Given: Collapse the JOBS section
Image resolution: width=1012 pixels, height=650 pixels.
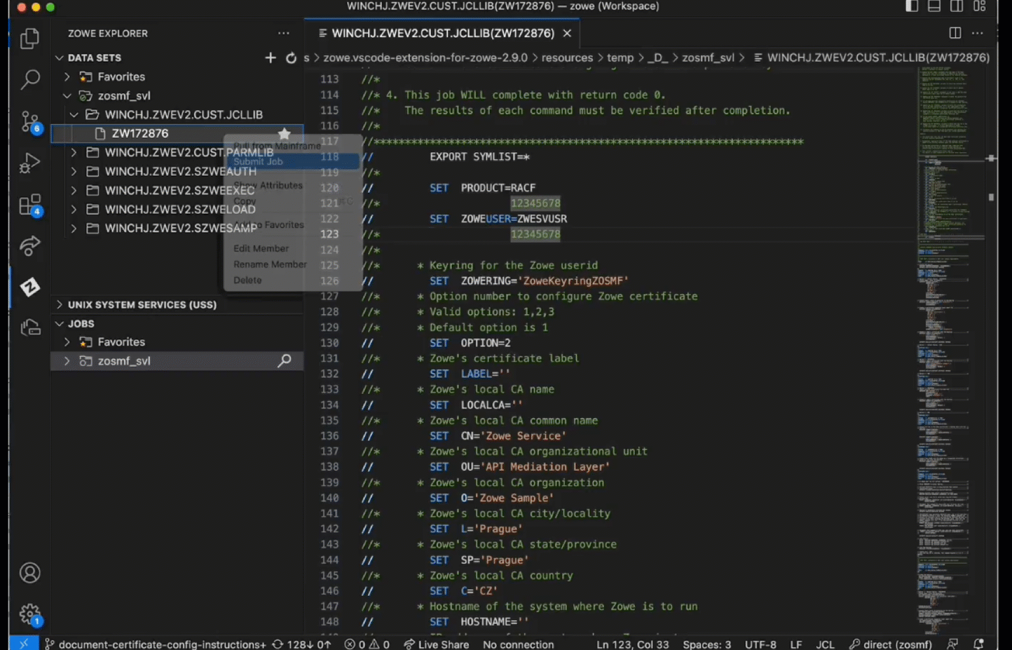Looking at the screenshot, I should [59, 323].
